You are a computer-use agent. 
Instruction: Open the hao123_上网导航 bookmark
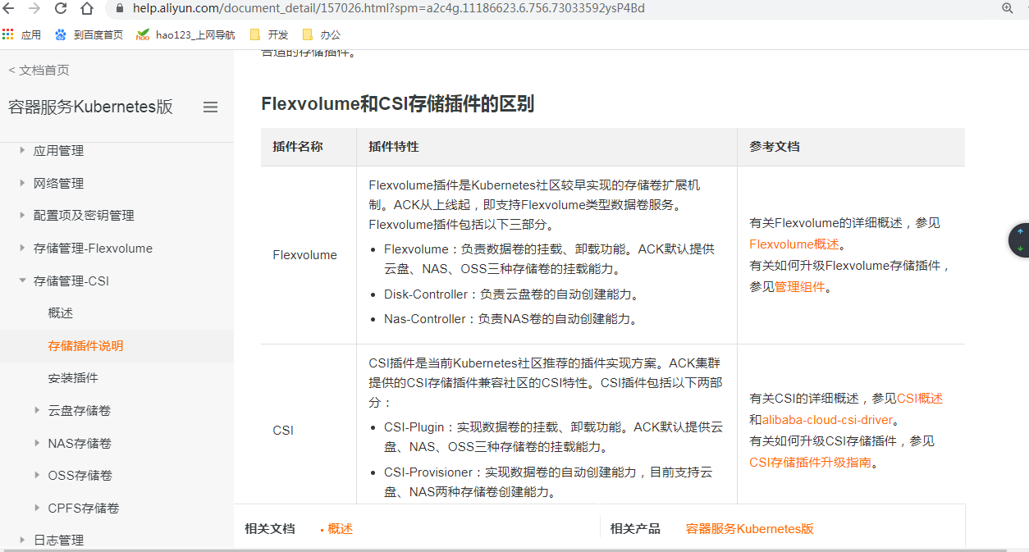tap(185, 34)
